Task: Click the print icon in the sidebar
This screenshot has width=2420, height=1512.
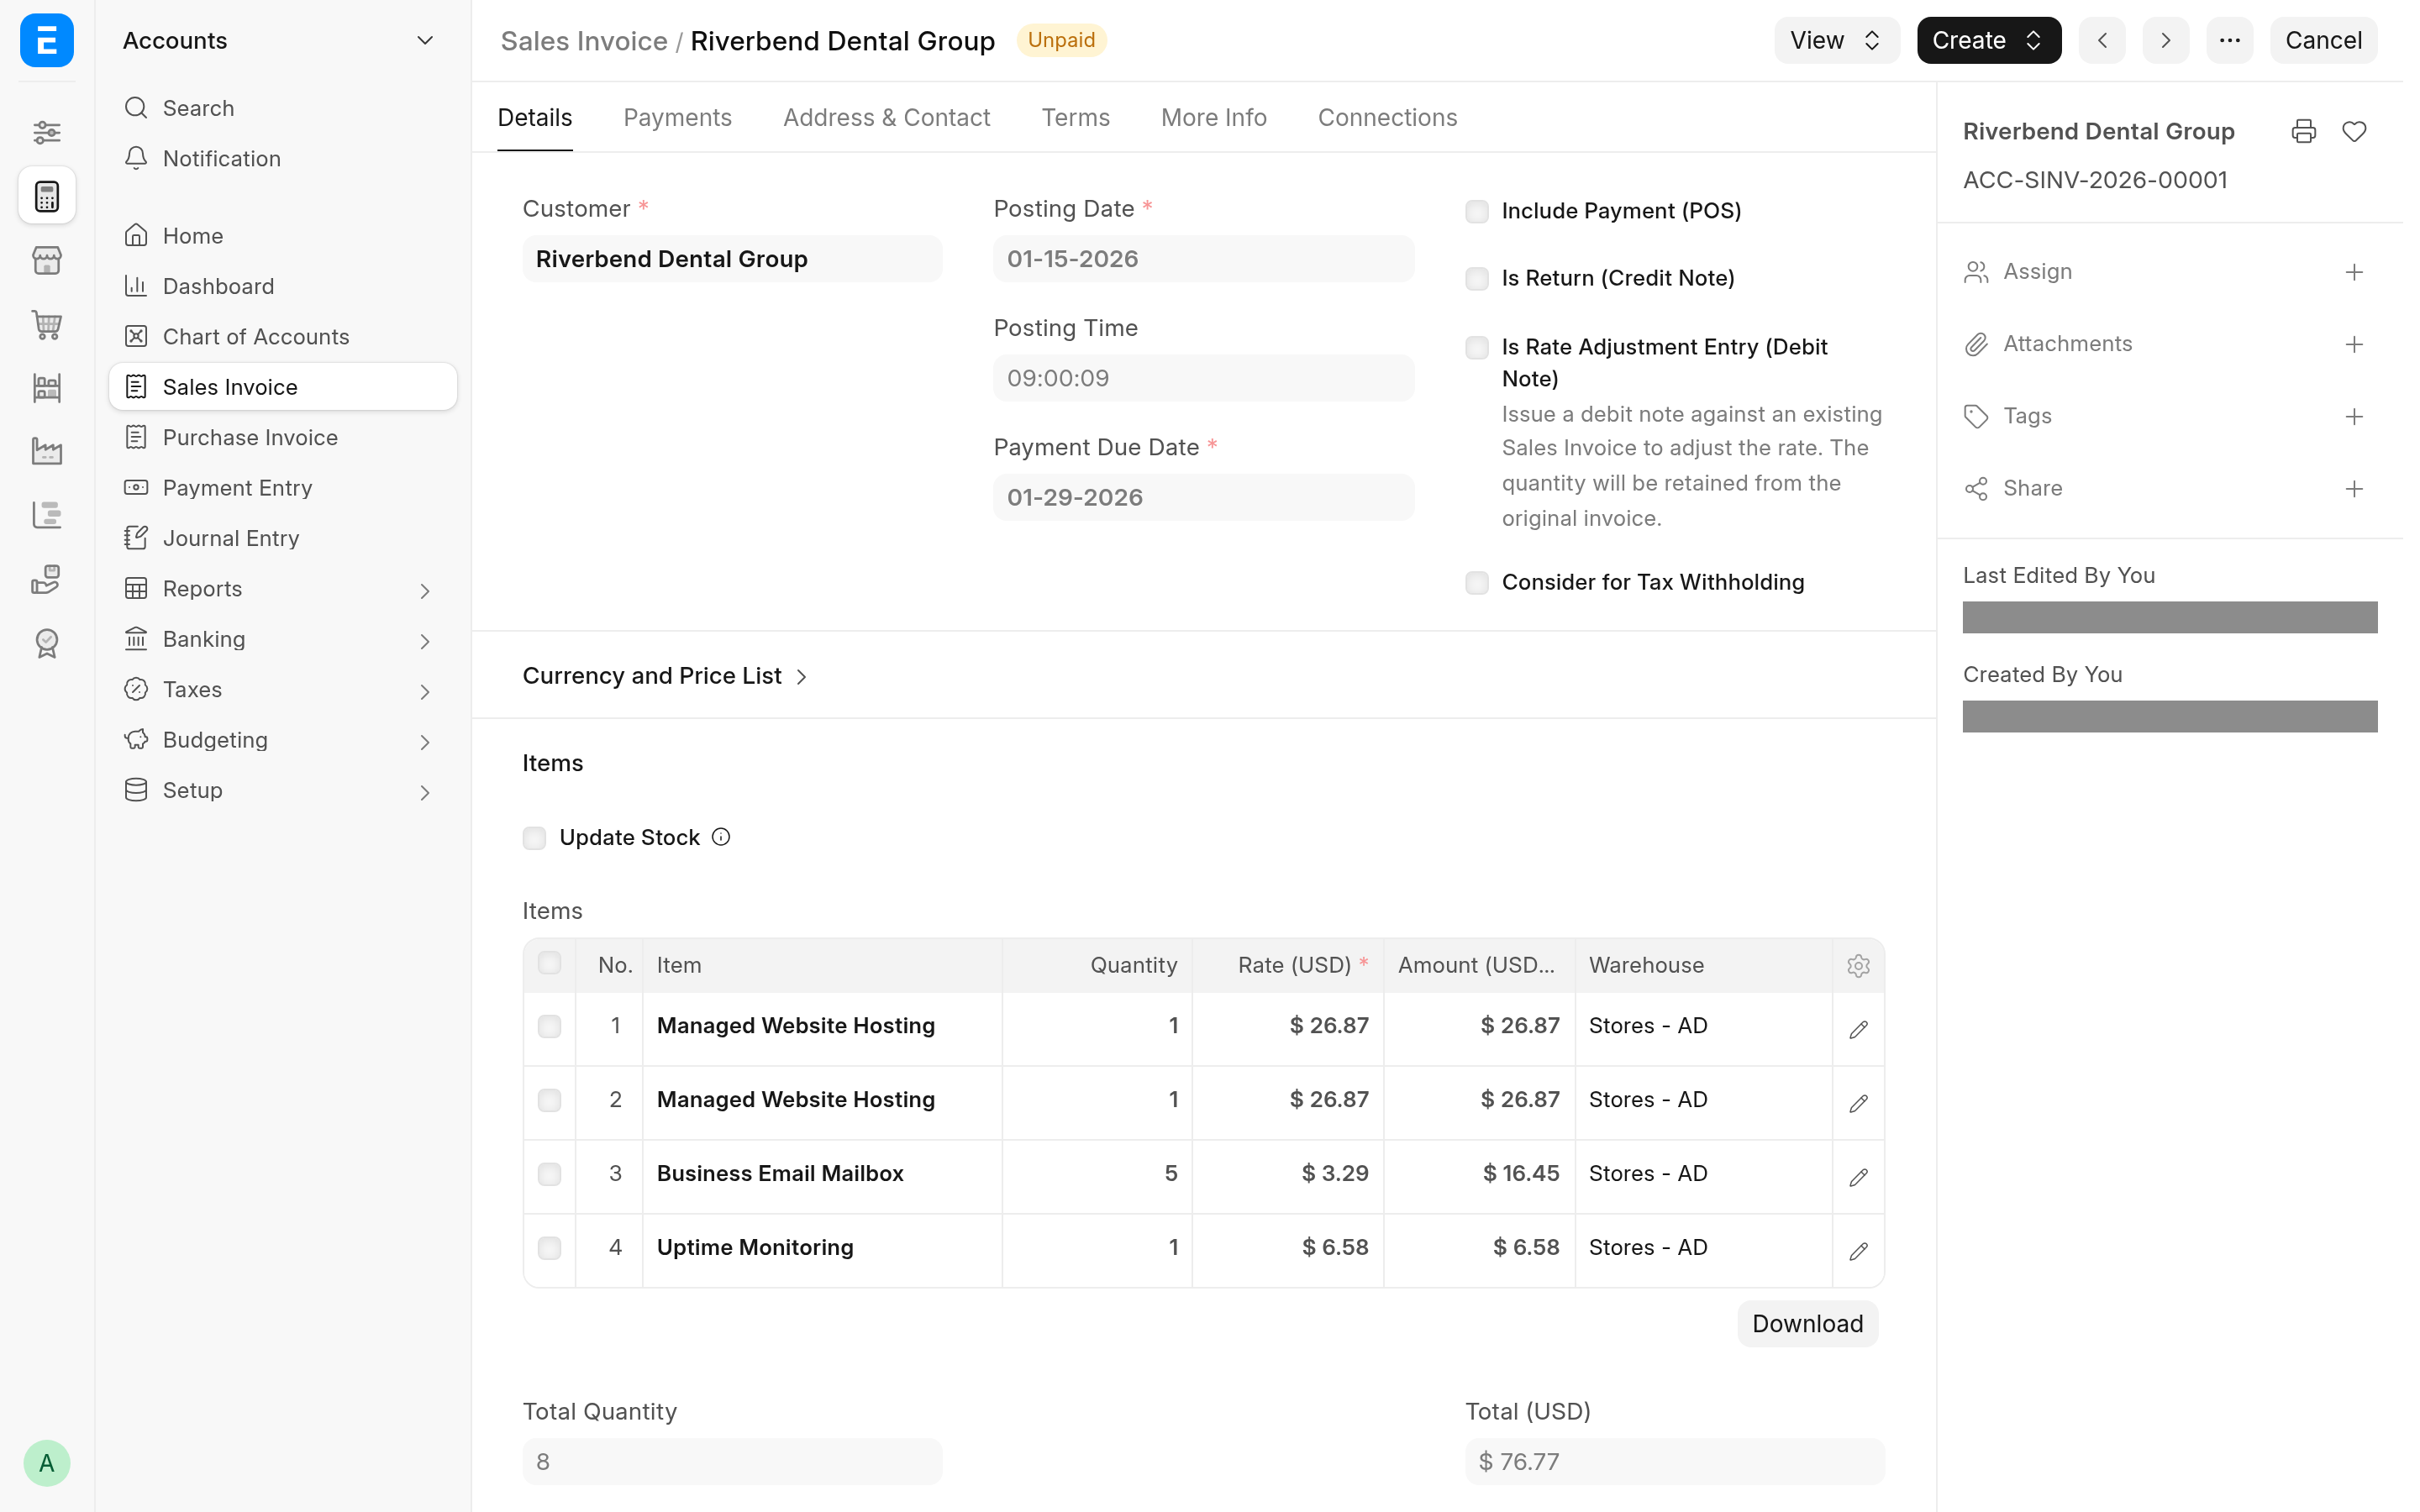Action: tap(2303, 131)
